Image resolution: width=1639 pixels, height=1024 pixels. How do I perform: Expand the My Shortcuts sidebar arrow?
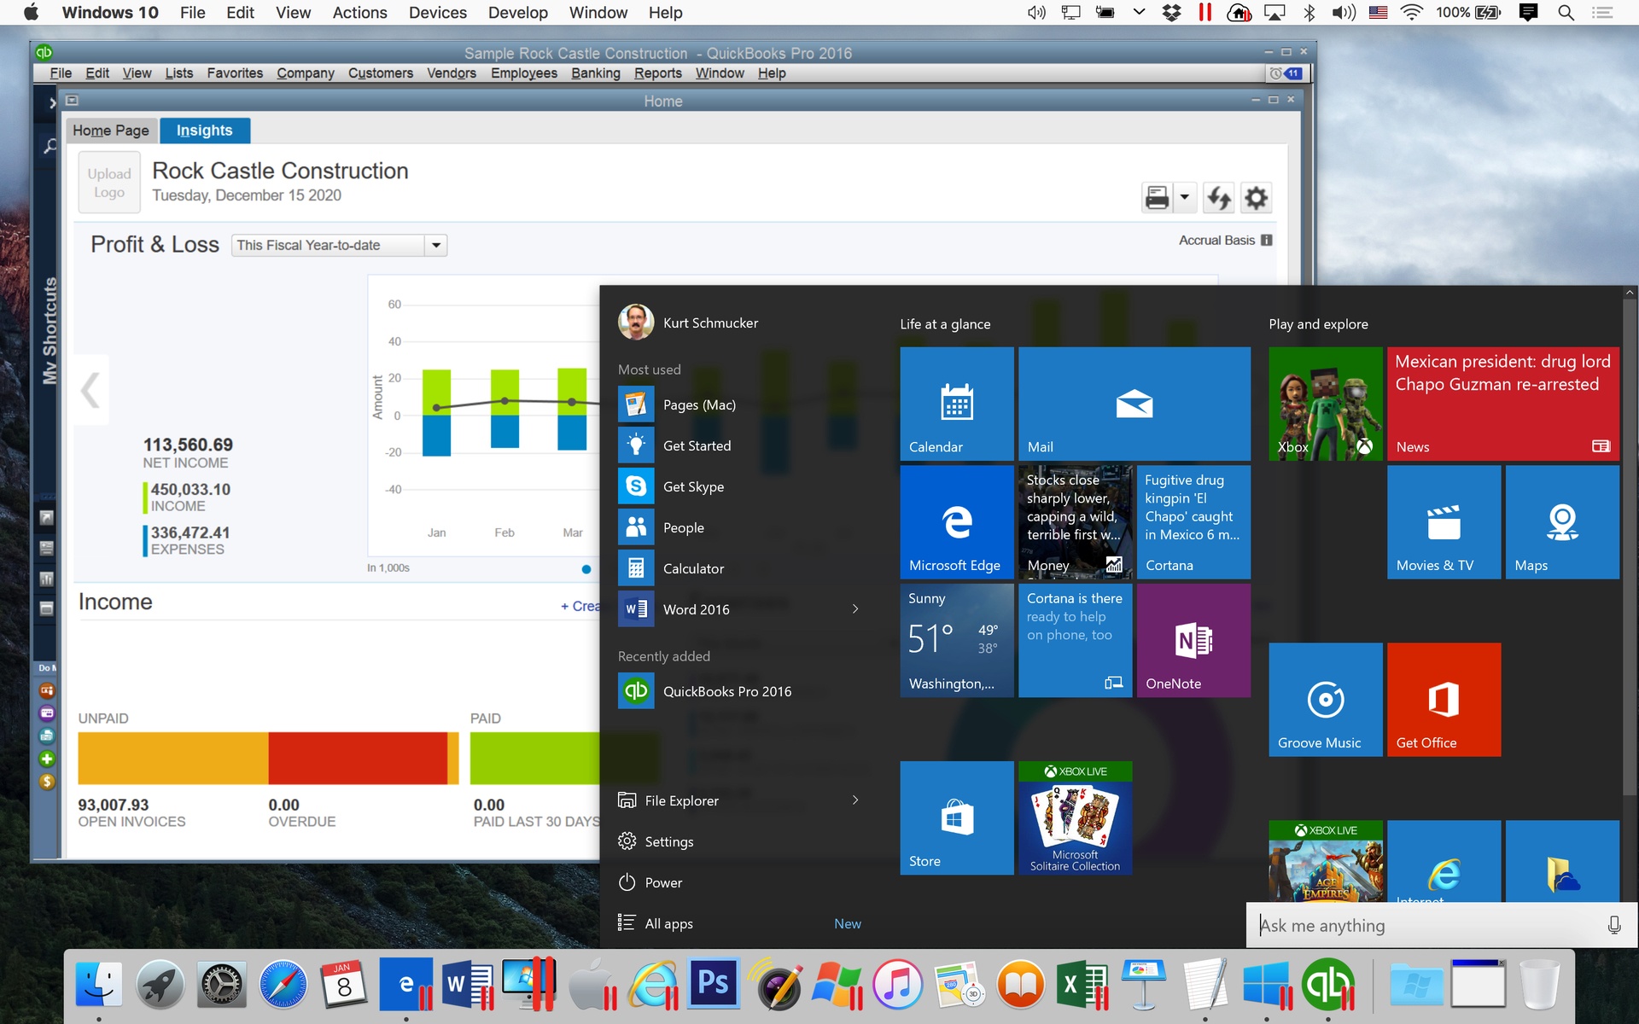point(52,103)
